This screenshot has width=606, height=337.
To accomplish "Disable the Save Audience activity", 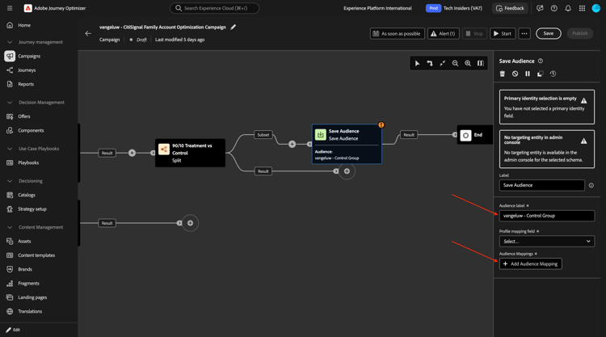I will 516,74.
